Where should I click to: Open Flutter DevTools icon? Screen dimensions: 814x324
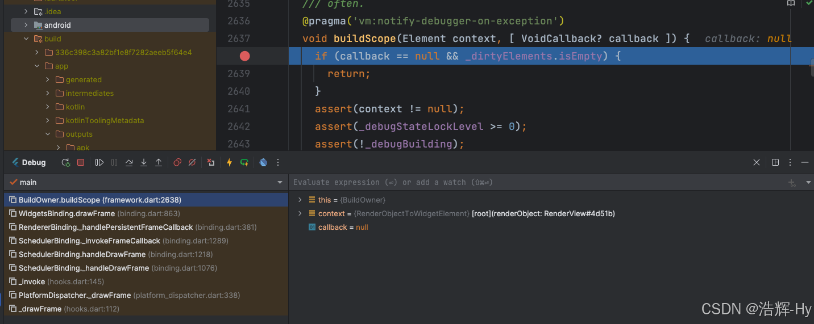263,162
